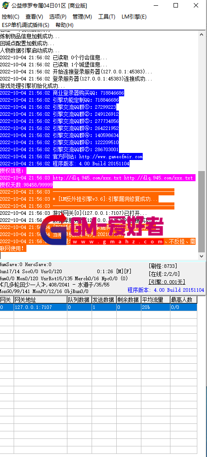
Task: Click the 炼制物品信息加载成功 log line
Action: click(30, 36)
